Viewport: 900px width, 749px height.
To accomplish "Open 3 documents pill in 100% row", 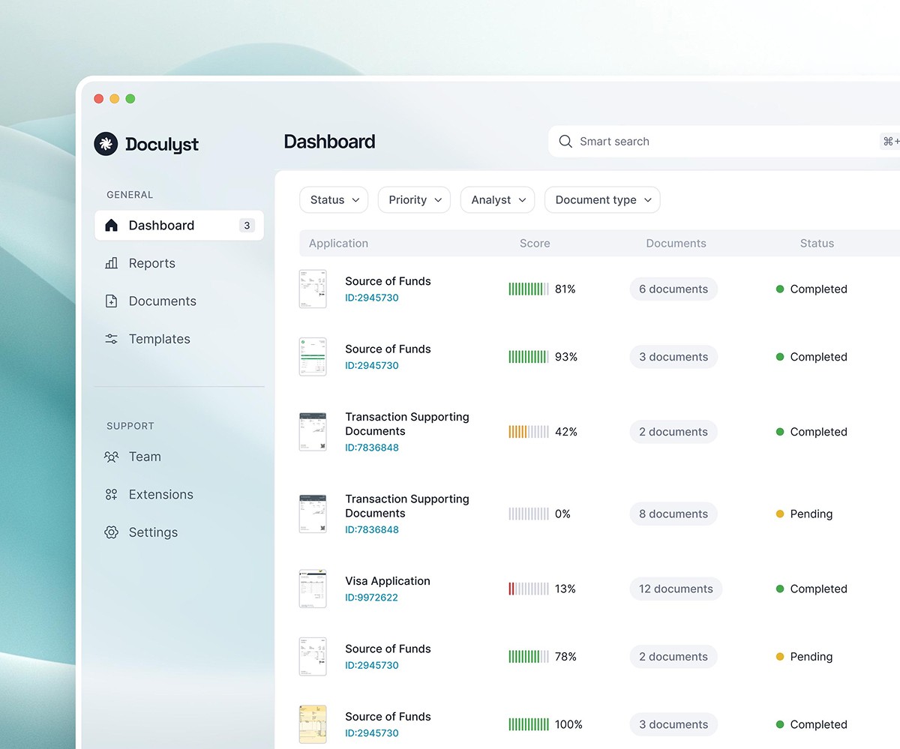I will click(x=673, y=724).
